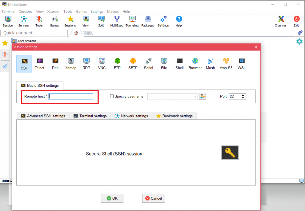
Task: Switch to Terminal settings tab
Action: coord(90,116)
